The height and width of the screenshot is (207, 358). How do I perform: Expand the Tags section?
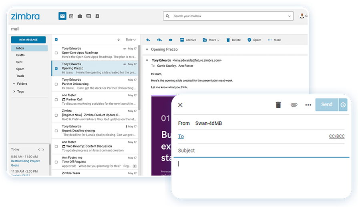click(14, 92)
